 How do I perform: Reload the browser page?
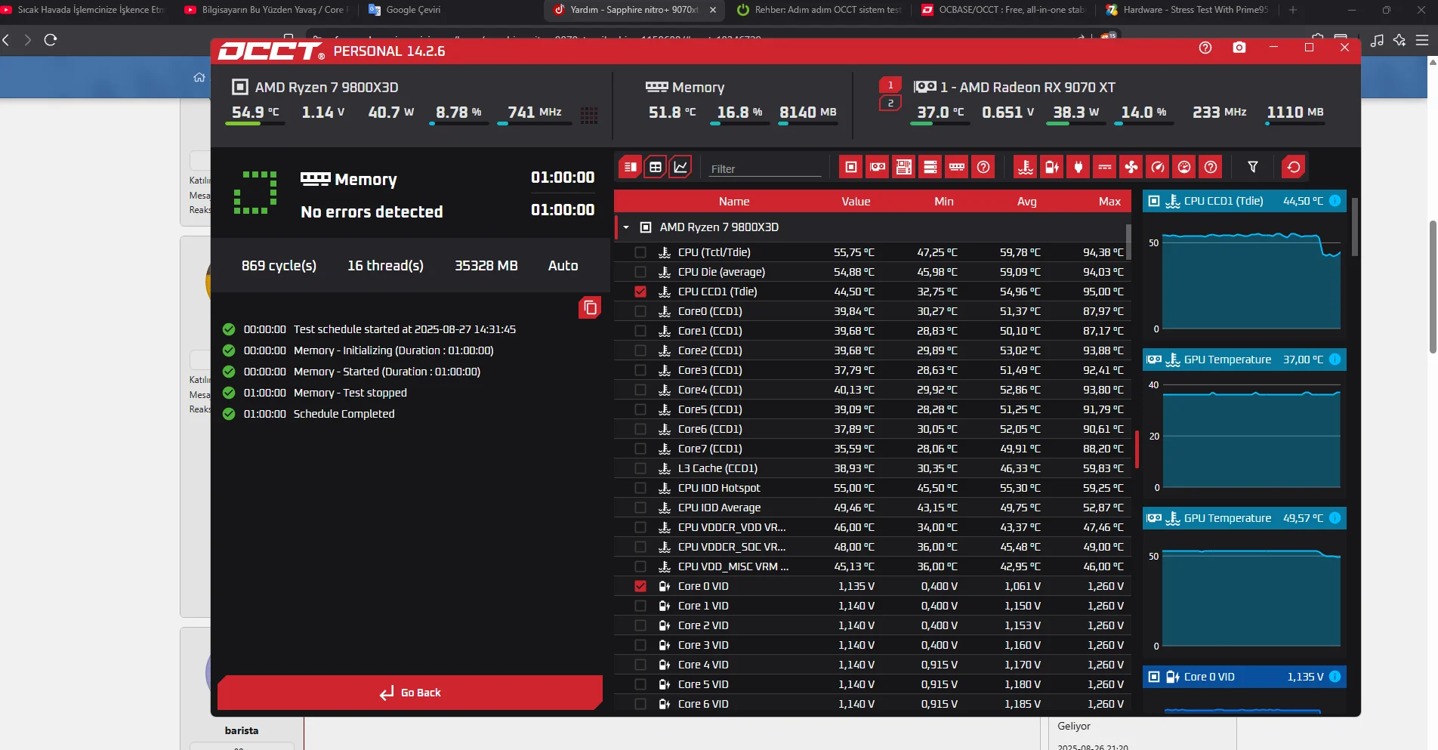click(51, 40)
